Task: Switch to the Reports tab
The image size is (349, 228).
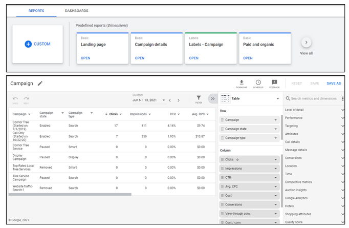Action: (36, 11)
